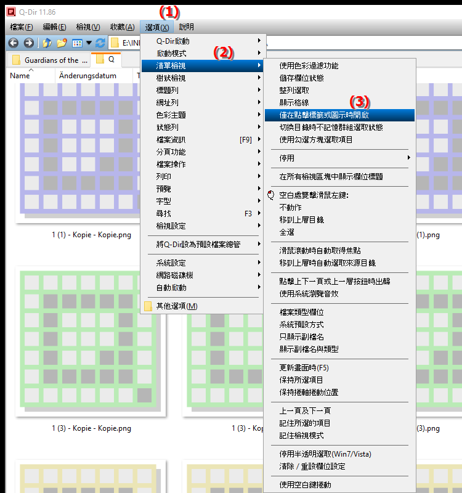Switch to Guardians of the tab
Image resolution: width=462 pixels, height=493 pixels.
coord(49,60)
